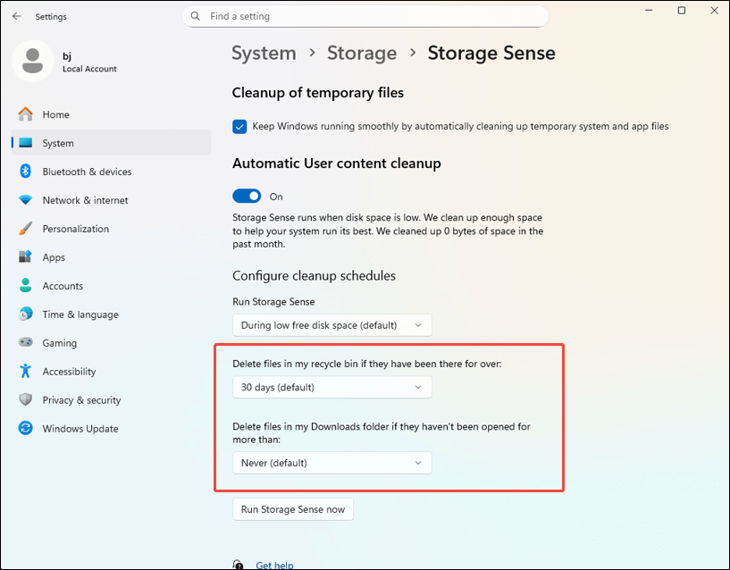Image resolution: width=730 pixels, height=570 pixels.
Task: Open the Run Storage Sense dropdown
Action: (x=331, y=324)
